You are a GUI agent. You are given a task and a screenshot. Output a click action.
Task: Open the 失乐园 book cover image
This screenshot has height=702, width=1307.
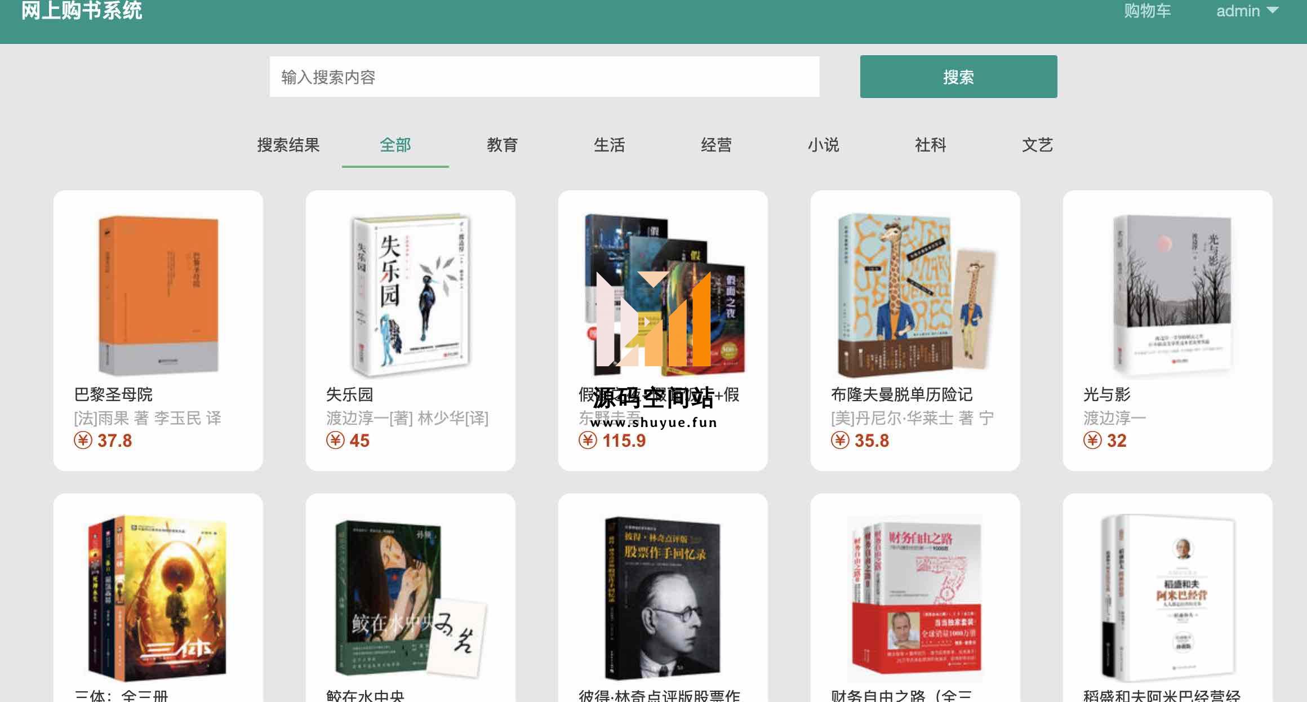[x=411, y=295]
